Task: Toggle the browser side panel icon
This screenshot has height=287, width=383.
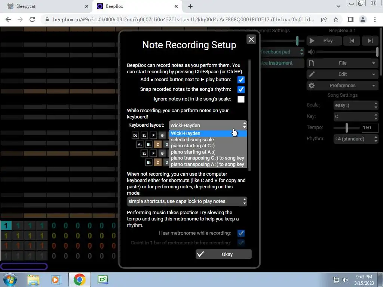Action: (351, 19)
